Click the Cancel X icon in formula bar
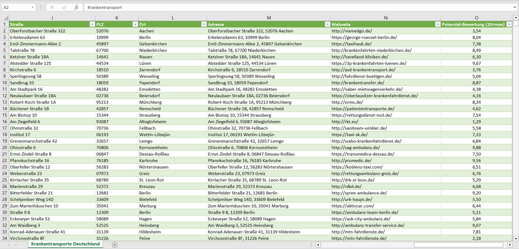 [x=52, y=7]
